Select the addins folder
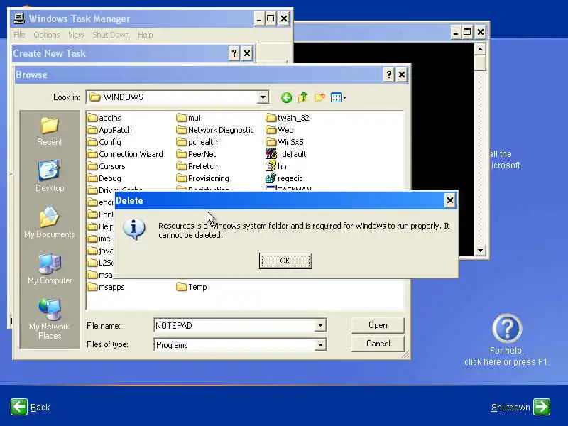Image resolution: width=568 pixels, height=426 pixels. 104,118
